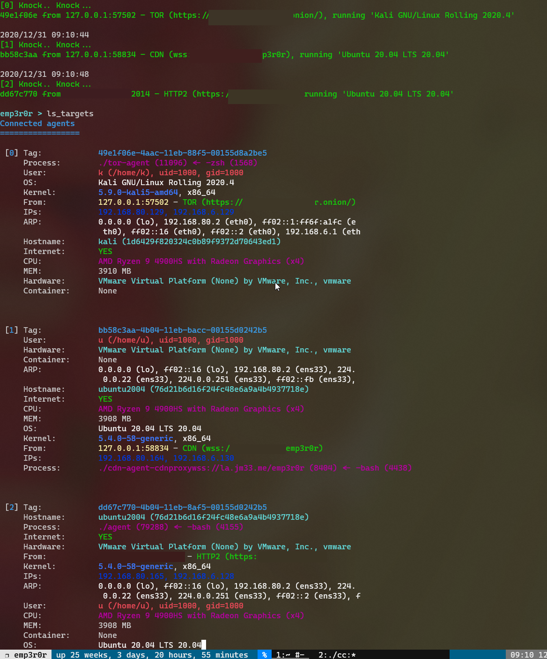Click the CDN wss address of agent [1]
547x659 pixels.
(x=262, y=448)
